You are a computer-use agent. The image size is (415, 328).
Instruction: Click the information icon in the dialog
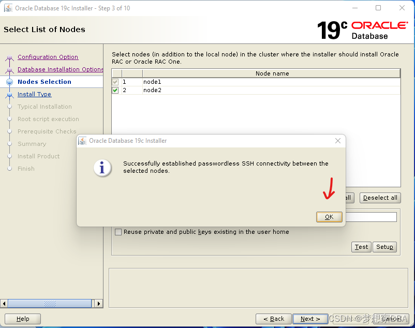[102, 168]
